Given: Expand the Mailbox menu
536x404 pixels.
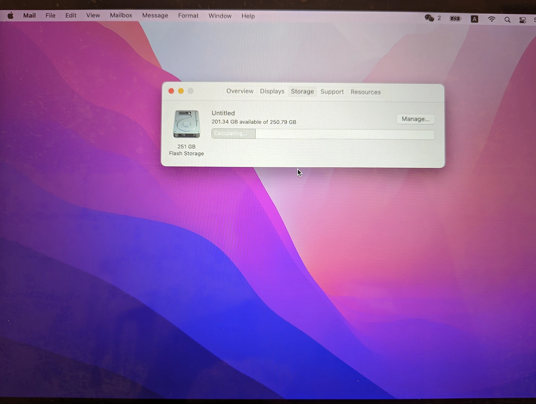Looking at the screenshot, I should 121,16.
